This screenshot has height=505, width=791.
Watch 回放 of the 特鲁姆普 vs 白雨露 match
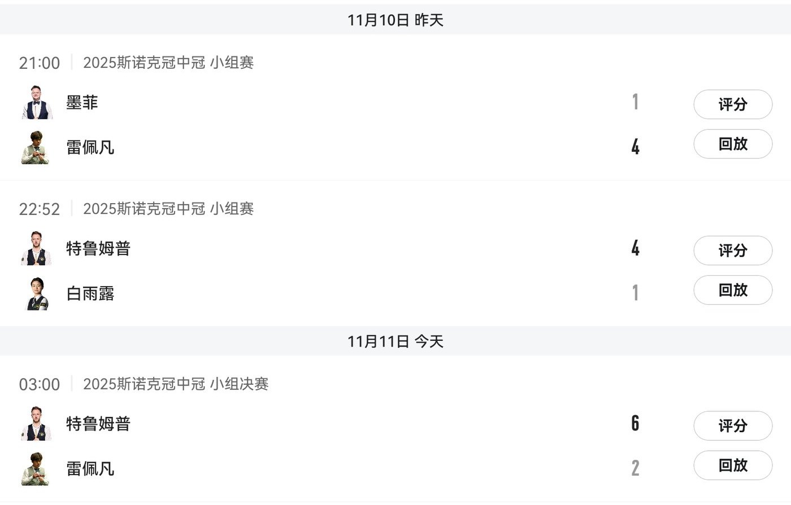[x=732, y=290]
